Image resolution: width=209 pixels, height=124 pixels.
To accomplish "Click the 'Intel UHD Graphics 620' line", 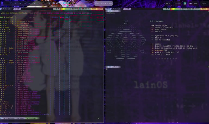I will coord(176,48).
